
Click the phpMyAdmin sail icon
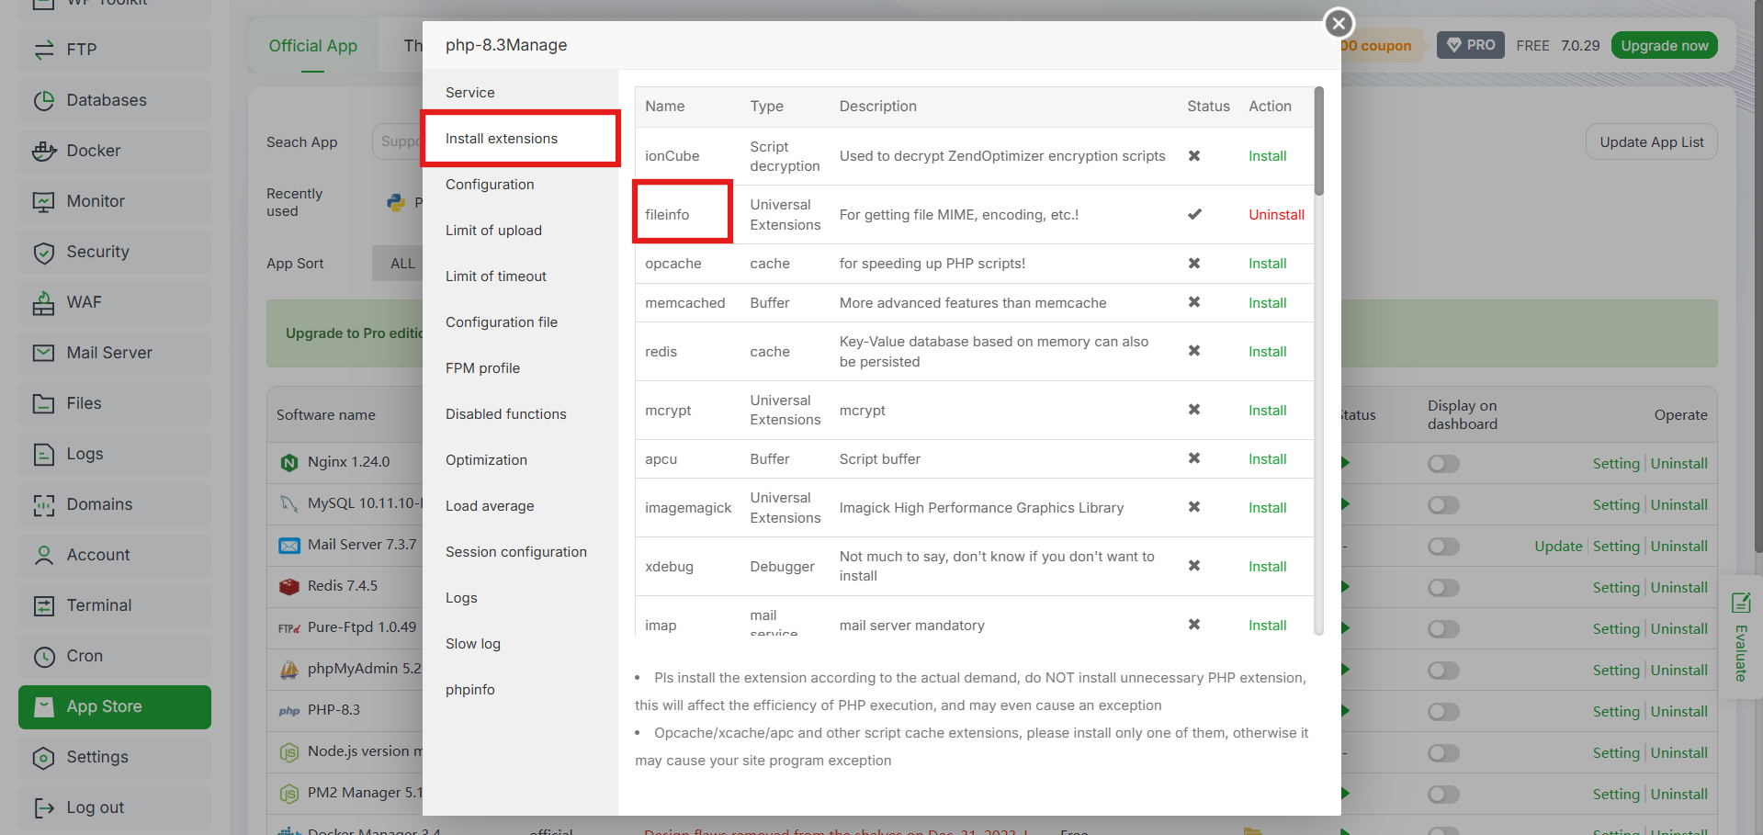click(x=289, y=669)
